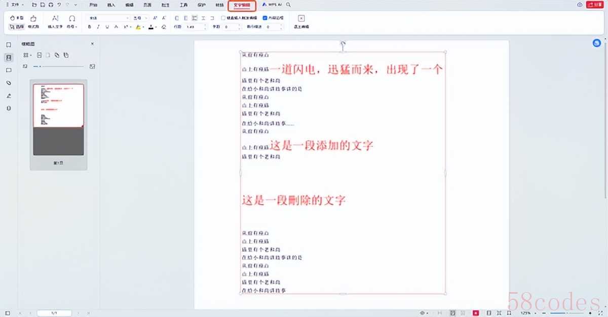Click the search magnifier icon in the menu bar
Screen dimensions: 608x317
coord(288,5)
